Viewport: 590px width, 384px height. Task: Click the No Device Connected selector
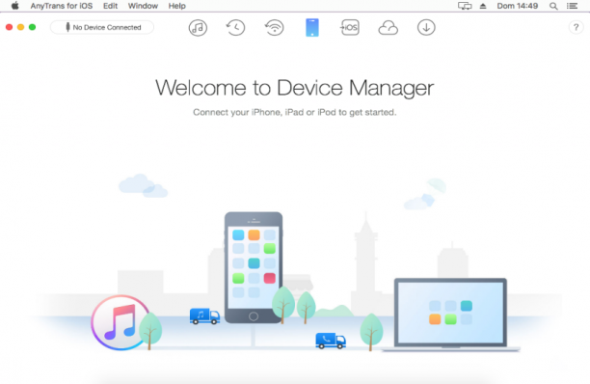(x=102, y=27)
